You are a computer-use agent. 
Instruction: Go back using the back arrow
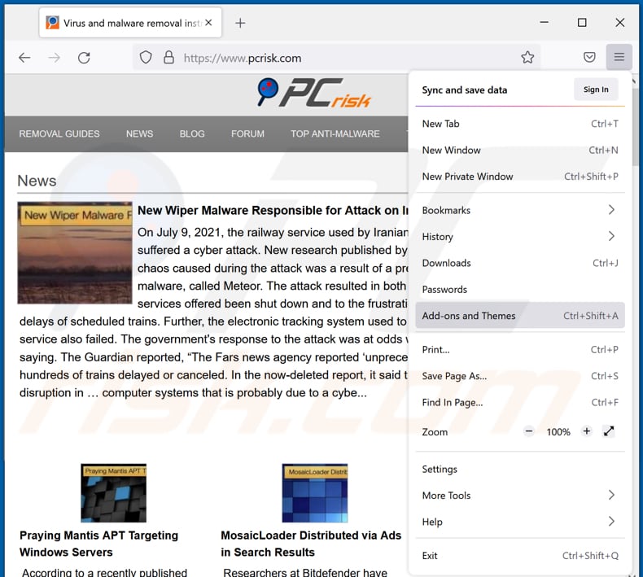point(24,58)
